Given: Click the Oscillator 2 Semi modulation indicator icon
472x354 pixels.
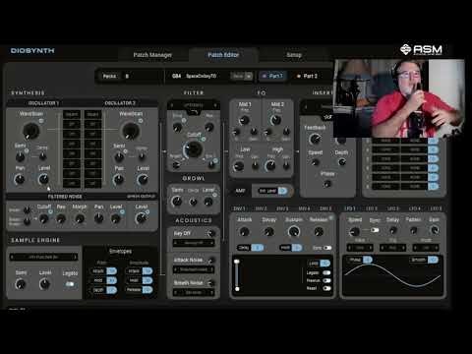Looking at the screenshot, I should click(125, 151).
